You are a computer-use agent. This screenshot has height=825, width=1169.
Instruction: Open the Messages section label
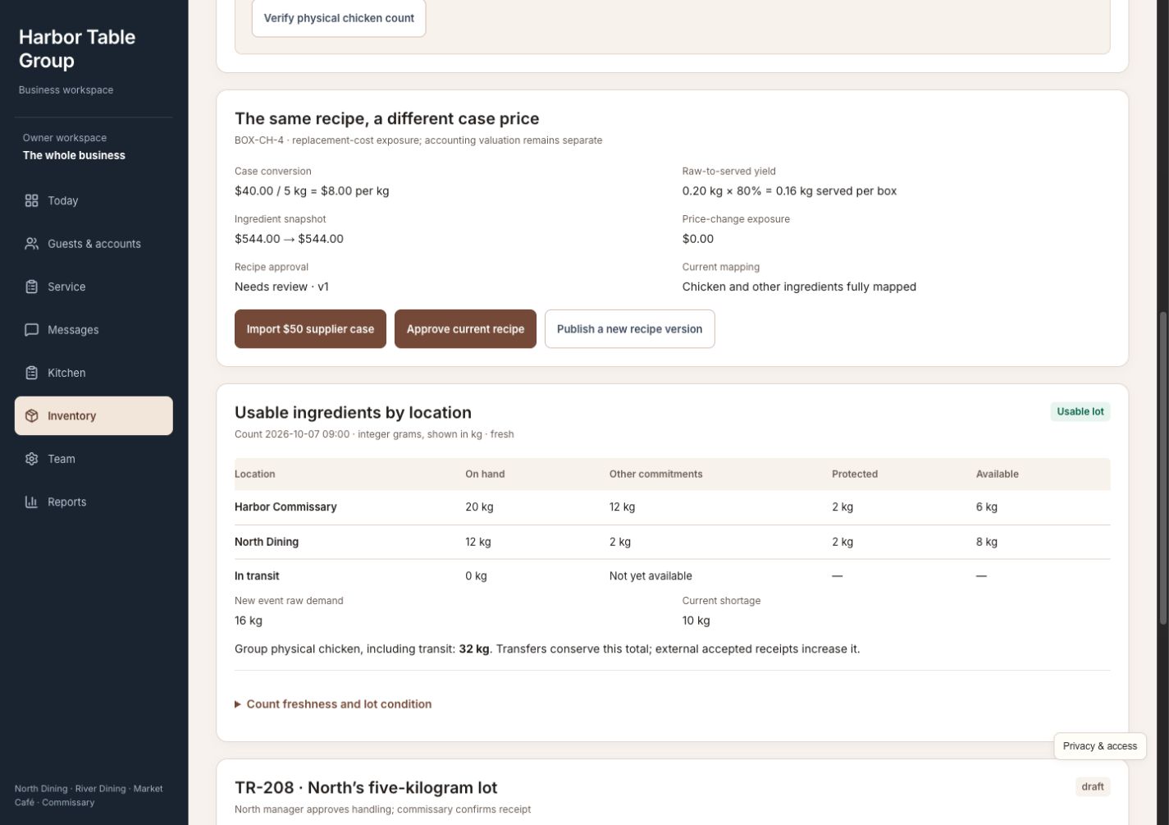pyautogui.click(x=73, y=330)
